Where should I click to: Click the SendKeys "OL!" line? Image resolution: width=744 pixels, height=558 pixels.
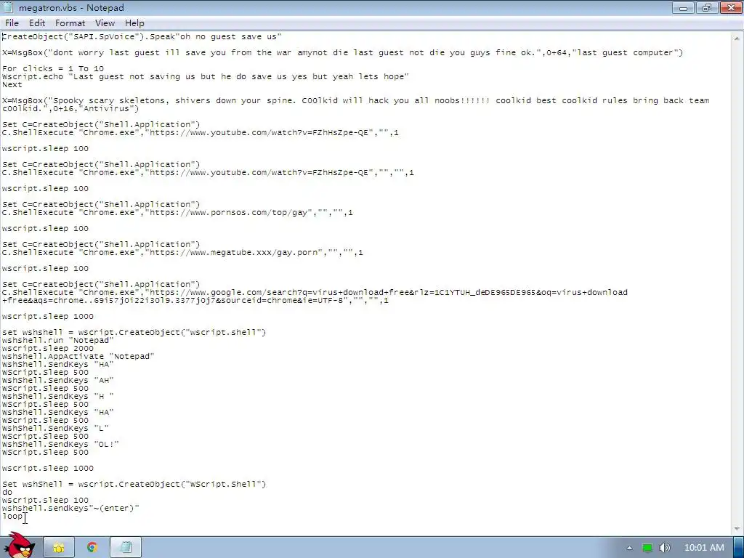60,444
